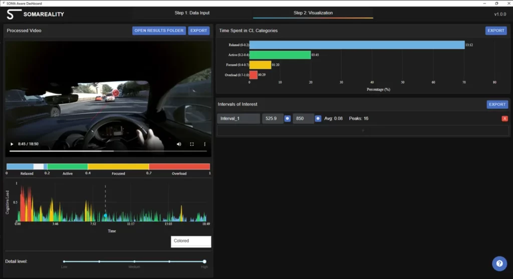Click Open Results Folder button
The image size is (513, 279).
coord(159,31)
